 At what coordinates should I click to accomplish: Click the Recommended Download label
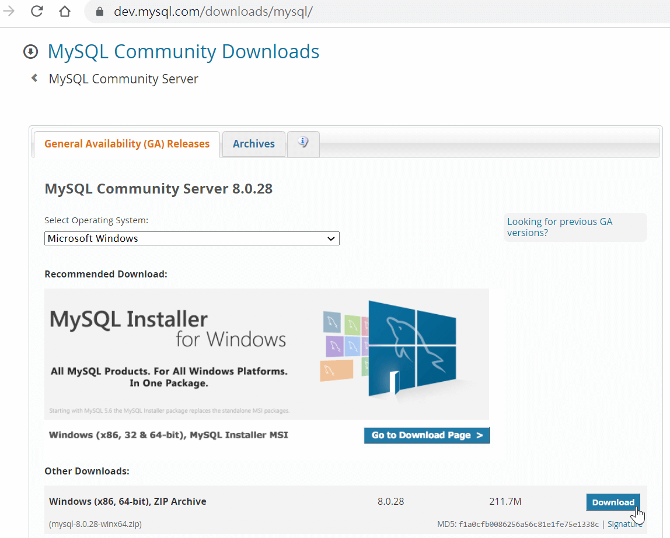tap(106, 274)
